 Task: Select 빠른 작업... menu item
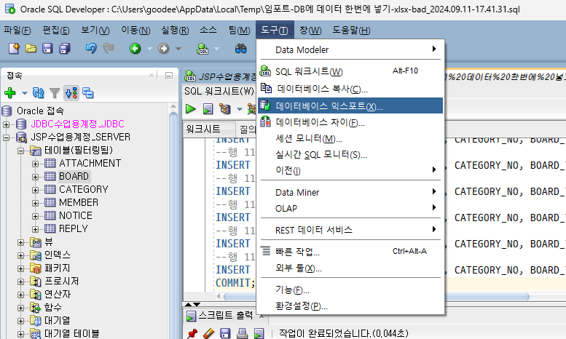350,252
